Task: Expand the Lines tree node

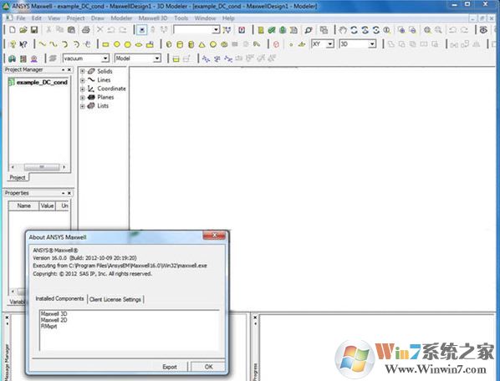Action: pyautogui.click(x=82, y=80)
